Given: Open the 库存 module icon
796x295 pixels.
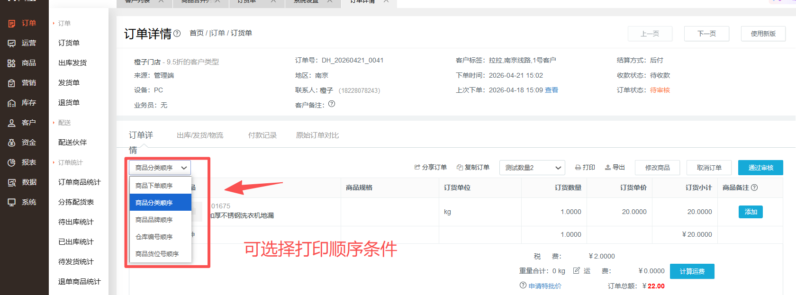Looking at the screenshot, I should (x=11, y=103).
